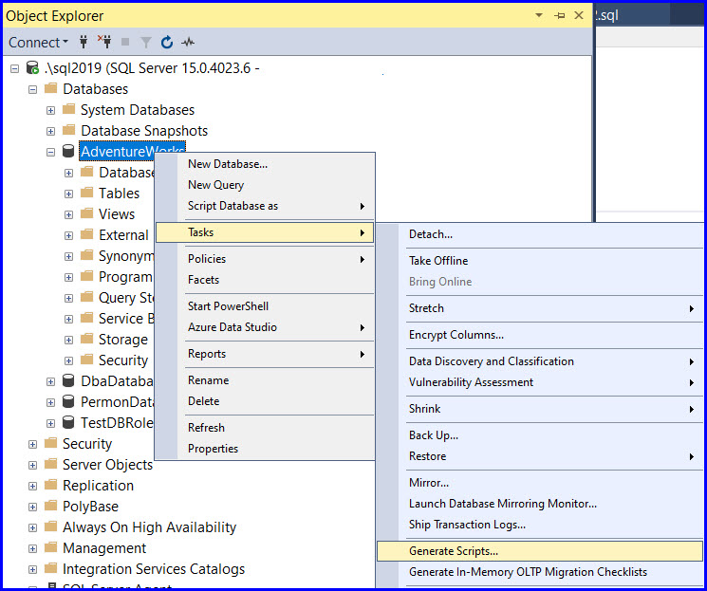Image resolution: width=707 pixels, height=591 pixels.
Task: Click Detach... in Tasks submenu
Action: 431,234
